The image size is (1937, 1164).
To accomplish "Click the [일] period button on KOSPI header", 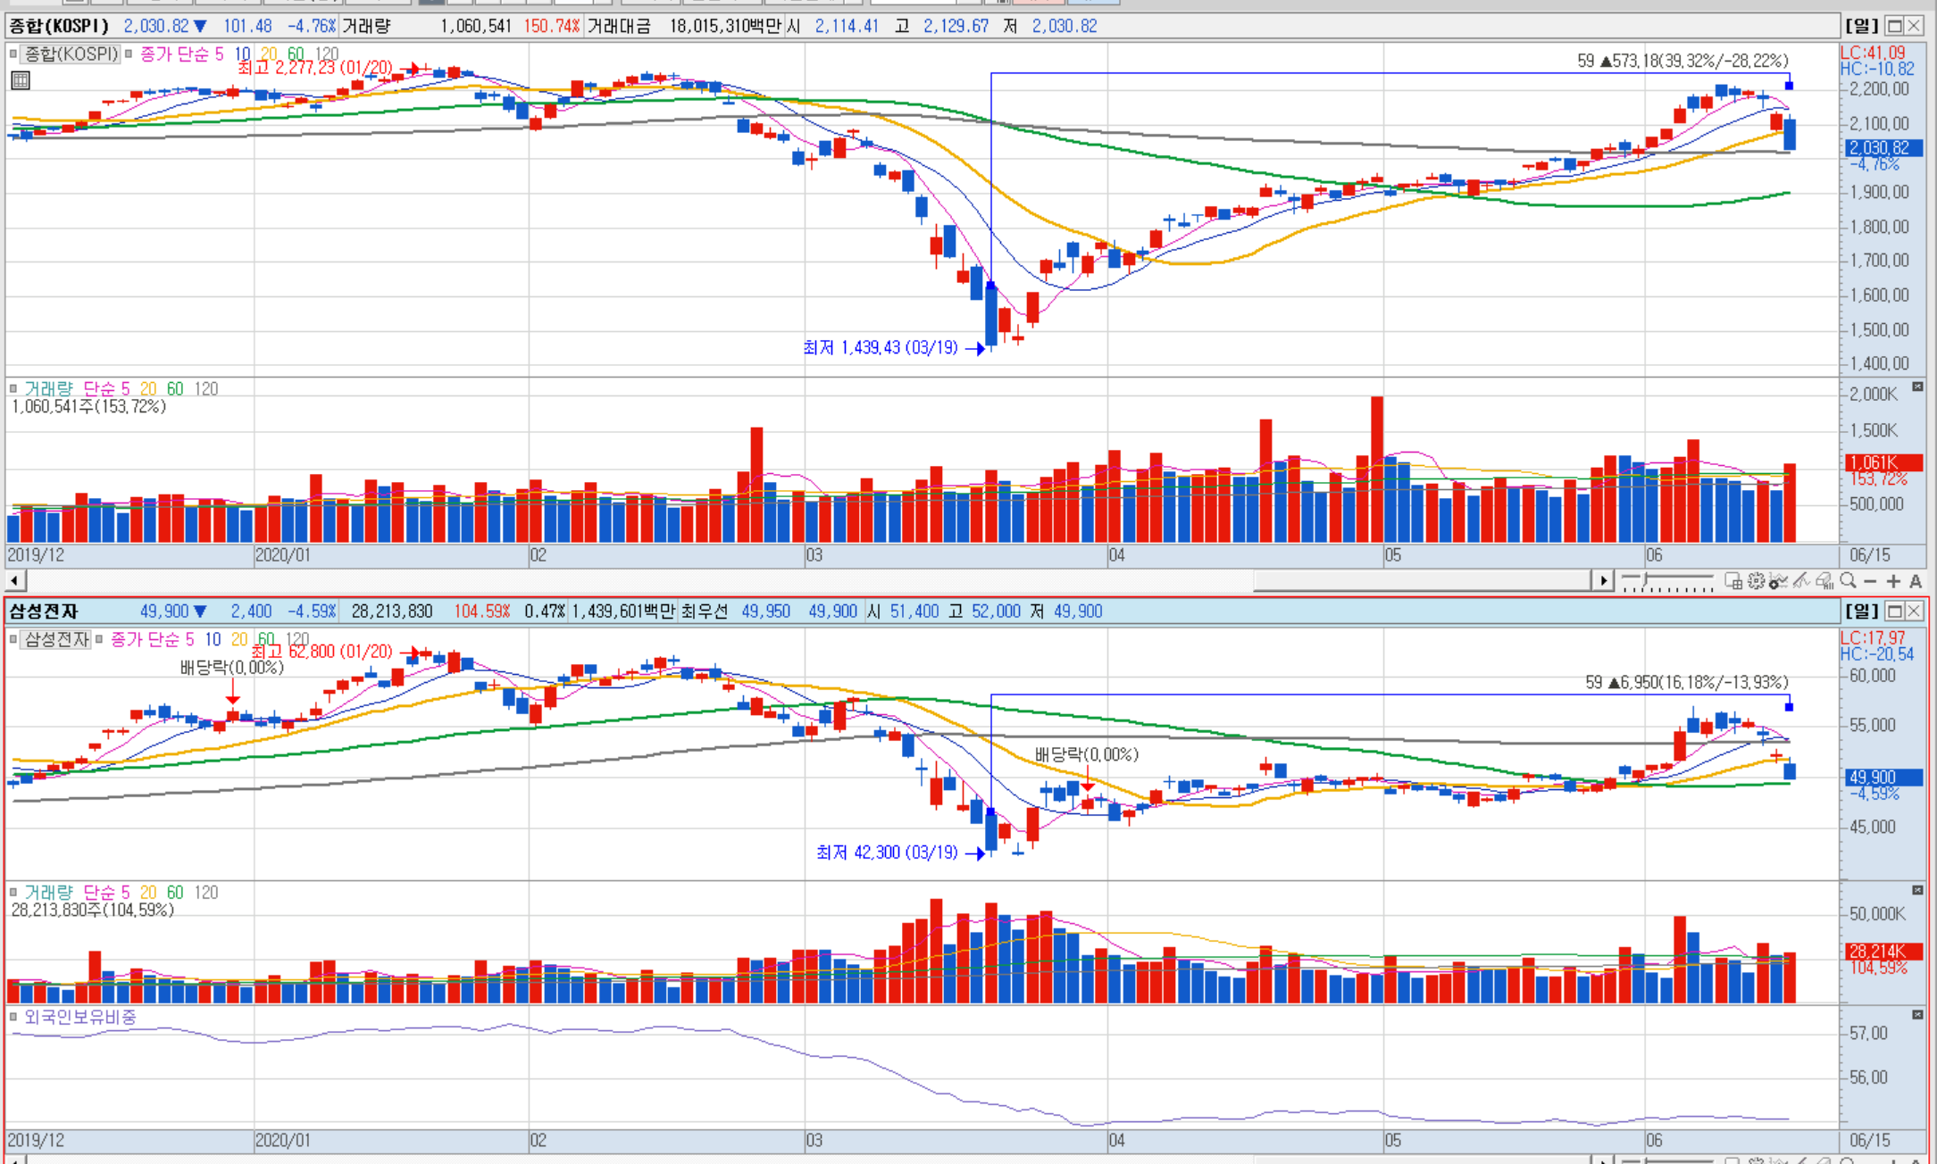I will [1862, 26].
